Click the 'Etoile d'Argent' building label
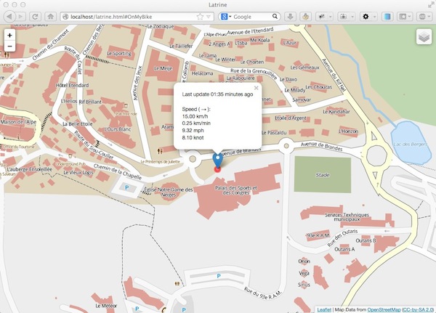 tap(291, 118)
